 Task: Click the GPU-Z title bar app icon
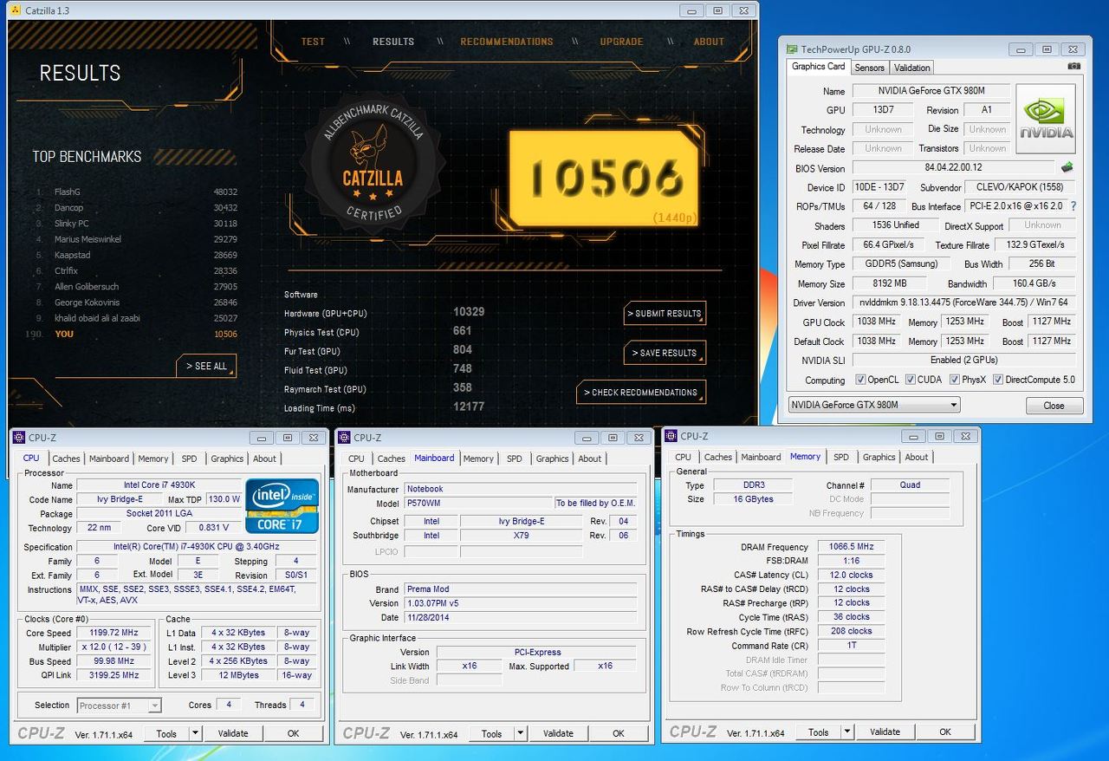[790, 49]
